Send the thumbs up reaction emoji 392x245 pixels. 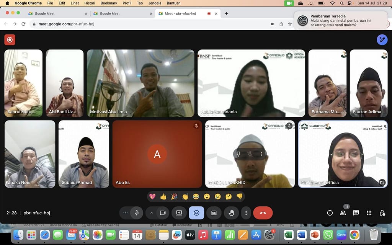[163, 197]
